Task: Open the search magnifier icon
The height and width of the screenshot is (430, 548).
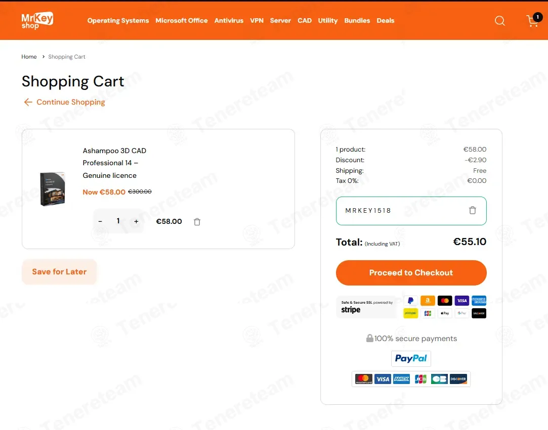Action: pos(500,21)
